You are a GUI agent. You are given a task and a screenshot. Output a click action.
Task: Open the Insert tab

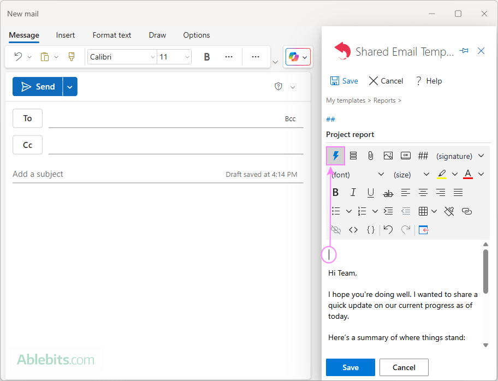point(66,35)
